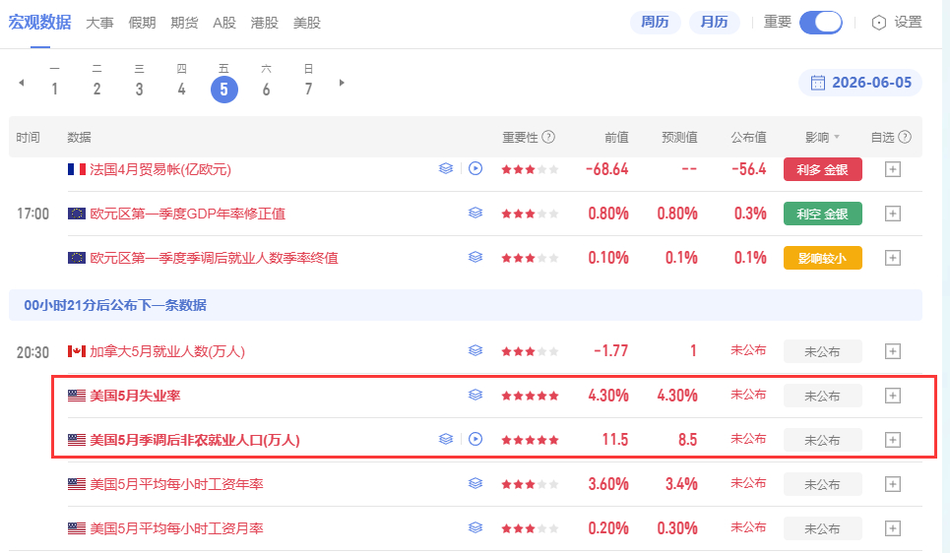Add 法国4月贸易帐 to watchlist
This screenshot has width=950, height=553.
point(893,169)
